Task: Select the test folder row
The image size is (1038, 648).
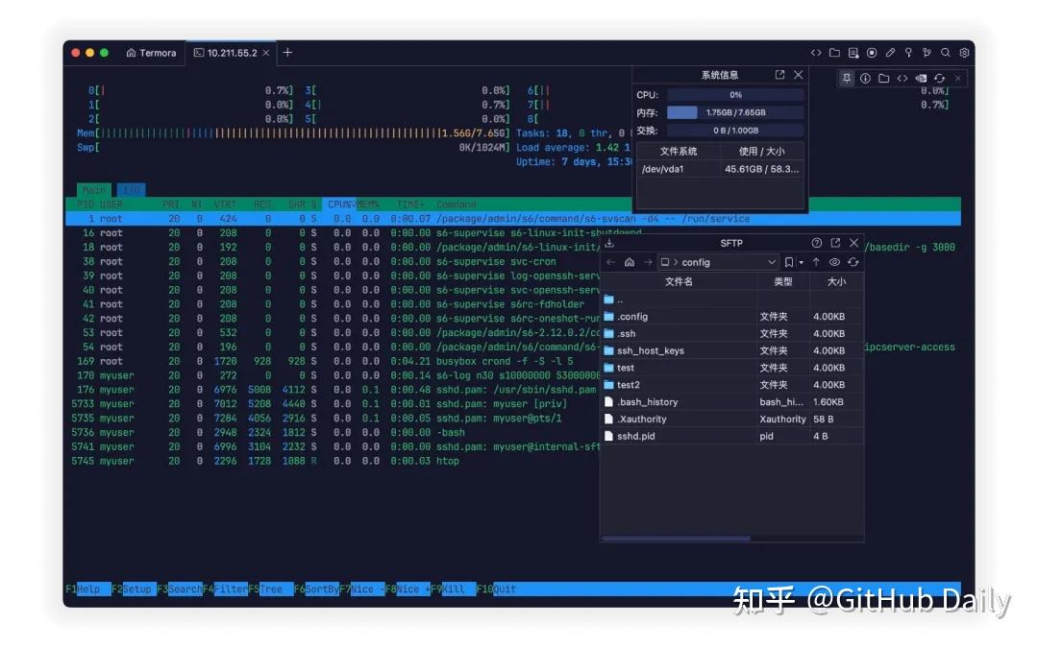Action: [x=732, y=369]
